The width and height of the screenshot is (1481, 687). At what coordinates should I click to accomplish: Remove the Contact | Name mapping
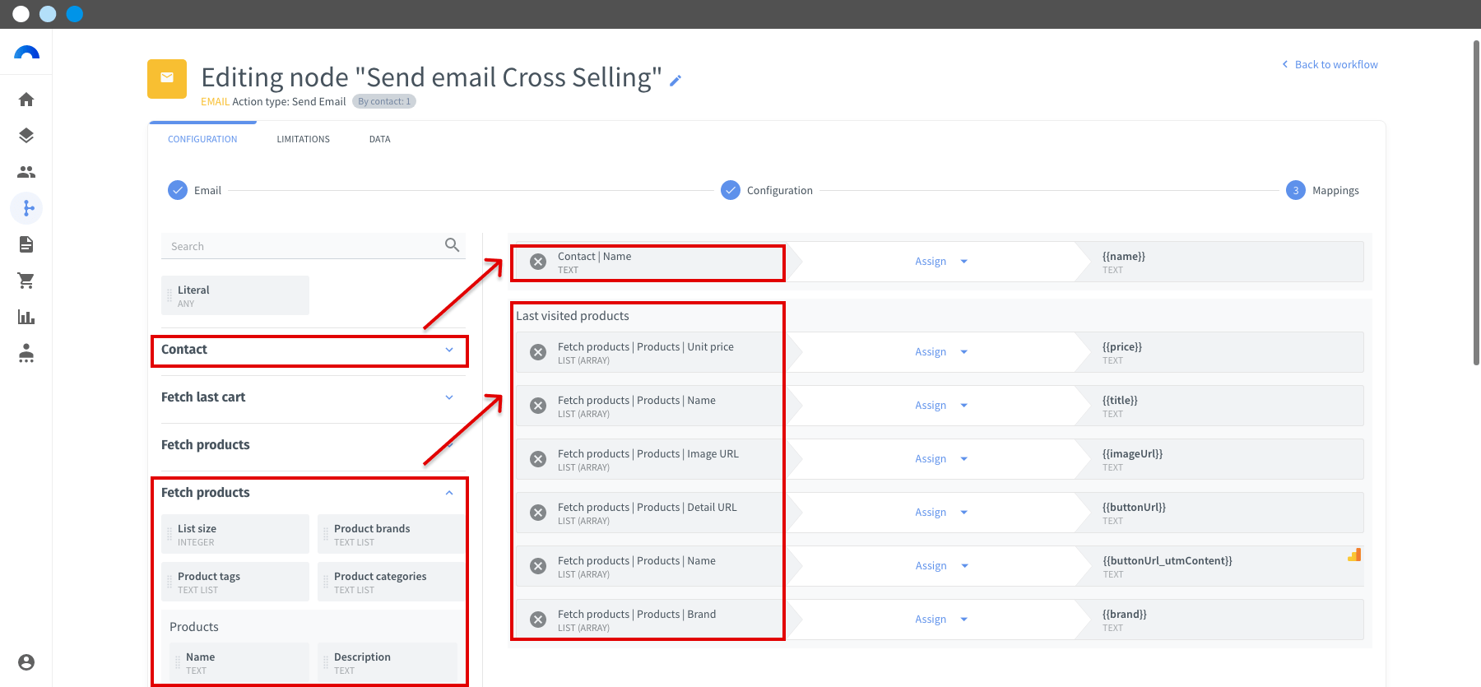tap(538, 262)
